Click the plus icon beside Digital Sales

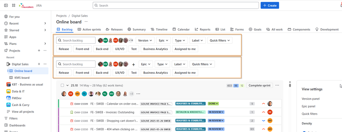(x=39, y=64)
